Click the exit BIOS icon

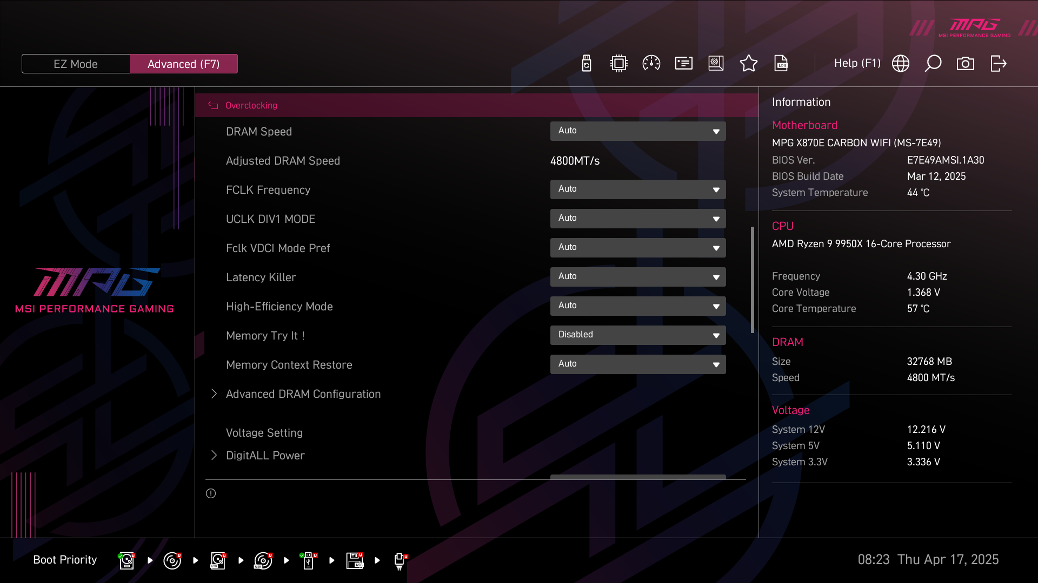click(998, 64)
